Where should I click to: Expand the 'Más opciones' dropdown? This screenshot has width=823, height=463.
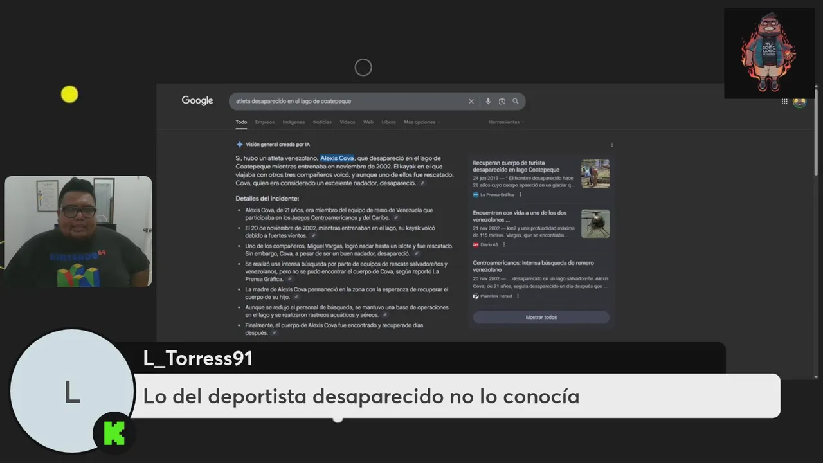(422, 122)
